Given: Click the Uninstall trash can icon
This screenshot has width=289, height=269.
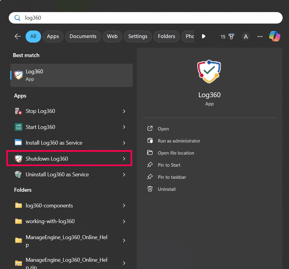Looking at the screenshot, I should (150, 189).
